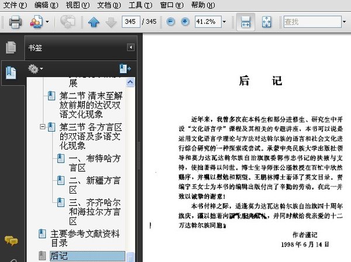
Task: Click the zoom percentage field 41.2%
Action: 208,22
